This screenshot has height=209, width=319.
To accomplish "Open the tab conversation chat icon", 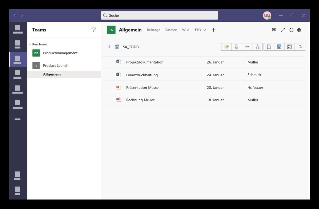I will tap(274, 30).
